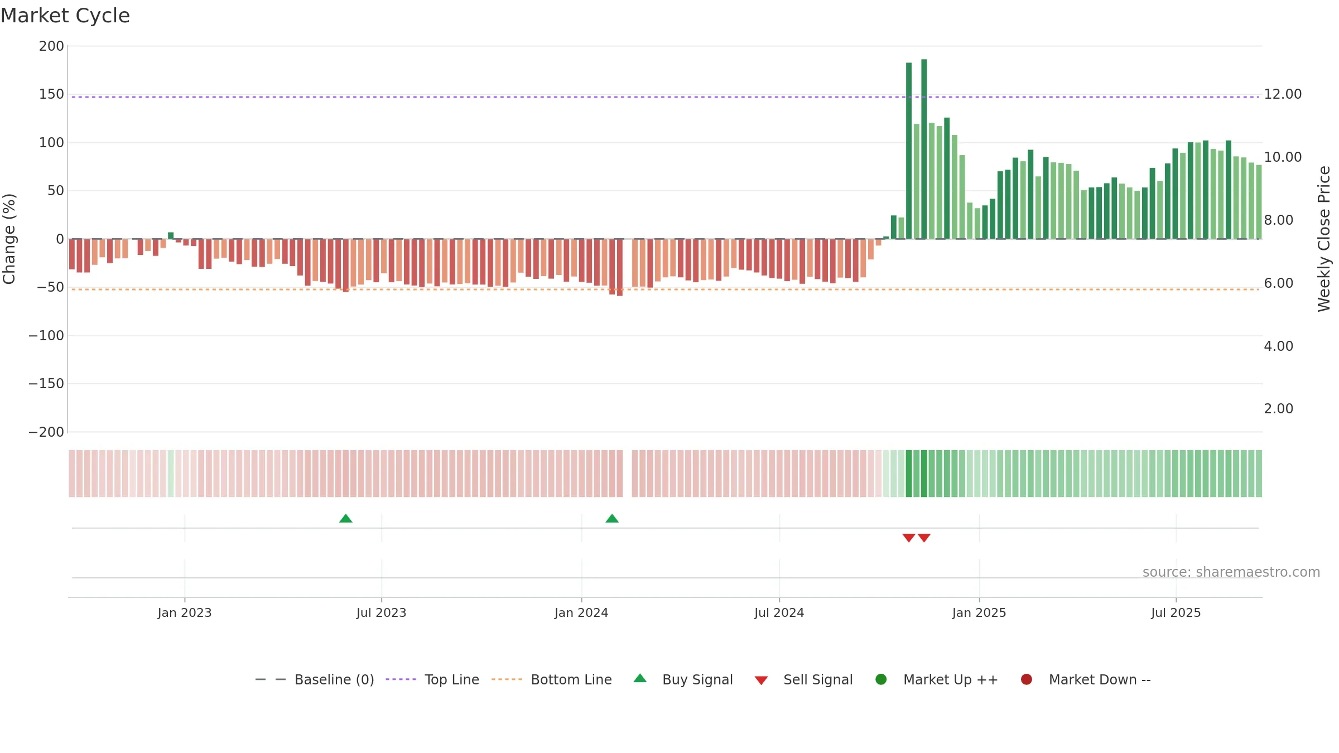Viewport: 1339px width, 753px height.
Task: Click the source: sharemaestro.com text
Action: 1231,572
